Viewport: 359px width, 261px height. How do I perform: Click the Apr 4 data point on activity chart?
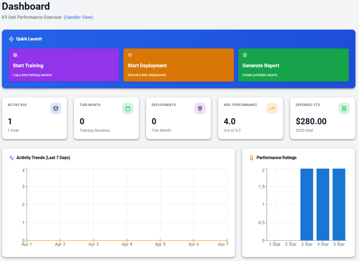[x=127, y=241]
